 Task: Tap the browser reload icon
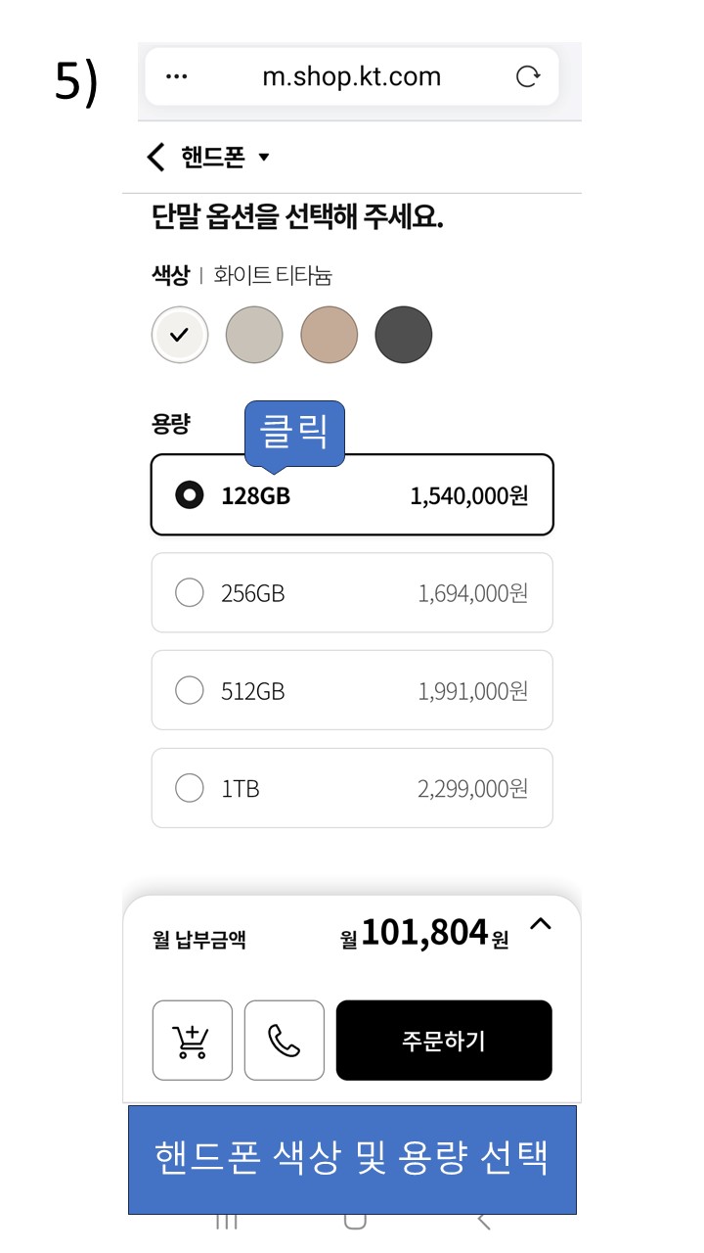coord(528,77)
